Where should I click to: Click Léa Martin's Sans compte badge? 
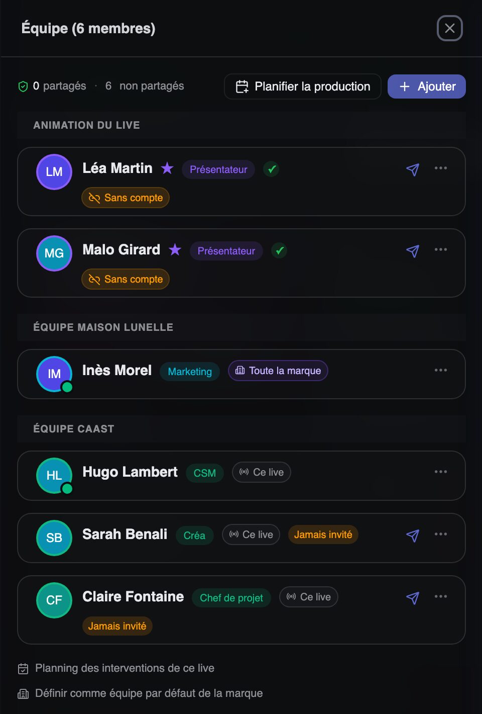(126, 198)
